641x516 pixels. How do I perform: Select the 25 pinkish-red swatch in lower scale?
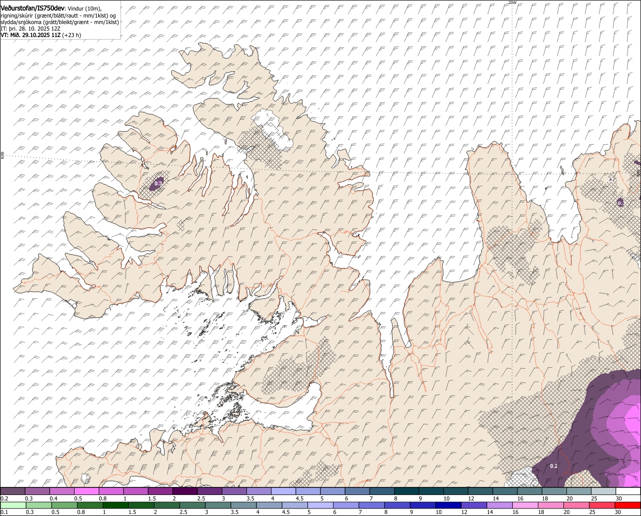coord(603,505)
